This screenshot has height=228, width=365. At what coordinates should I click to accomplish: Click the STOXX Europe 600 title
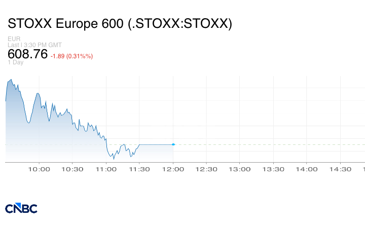[x=120, y=24]
